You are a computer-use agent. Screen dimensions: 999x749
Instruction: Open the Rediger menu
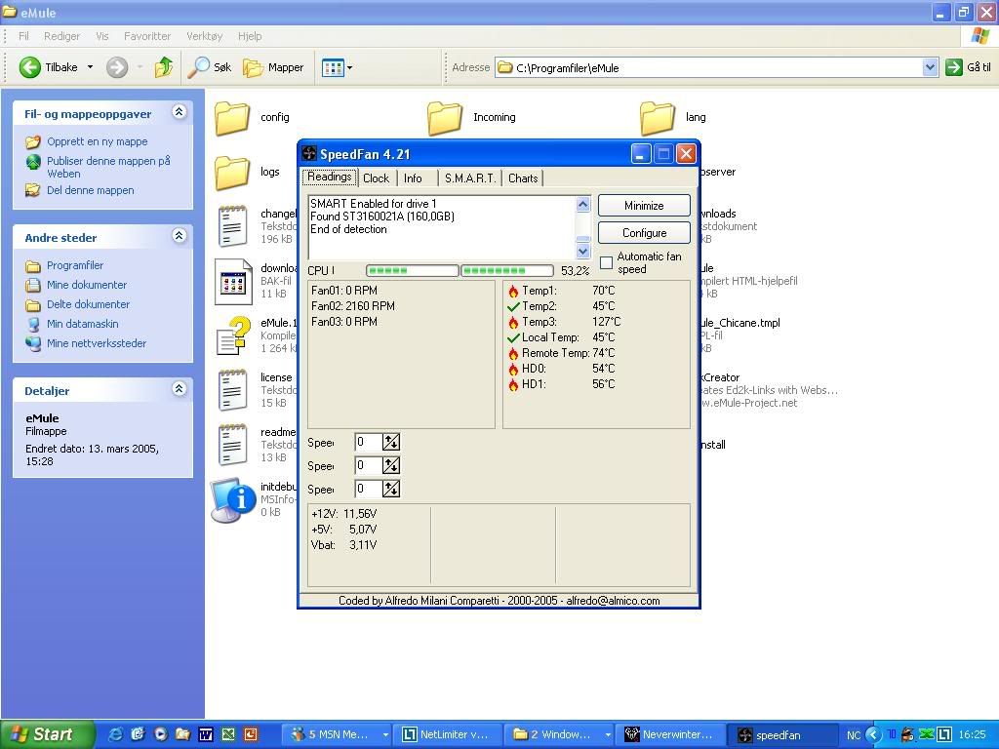click(x=61, y=36)
